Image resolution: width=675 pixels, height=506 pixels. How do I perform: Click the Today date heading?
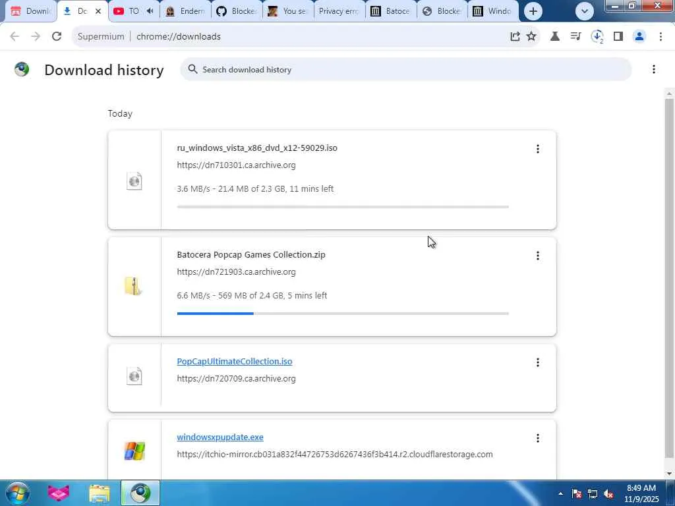(120, 113)
